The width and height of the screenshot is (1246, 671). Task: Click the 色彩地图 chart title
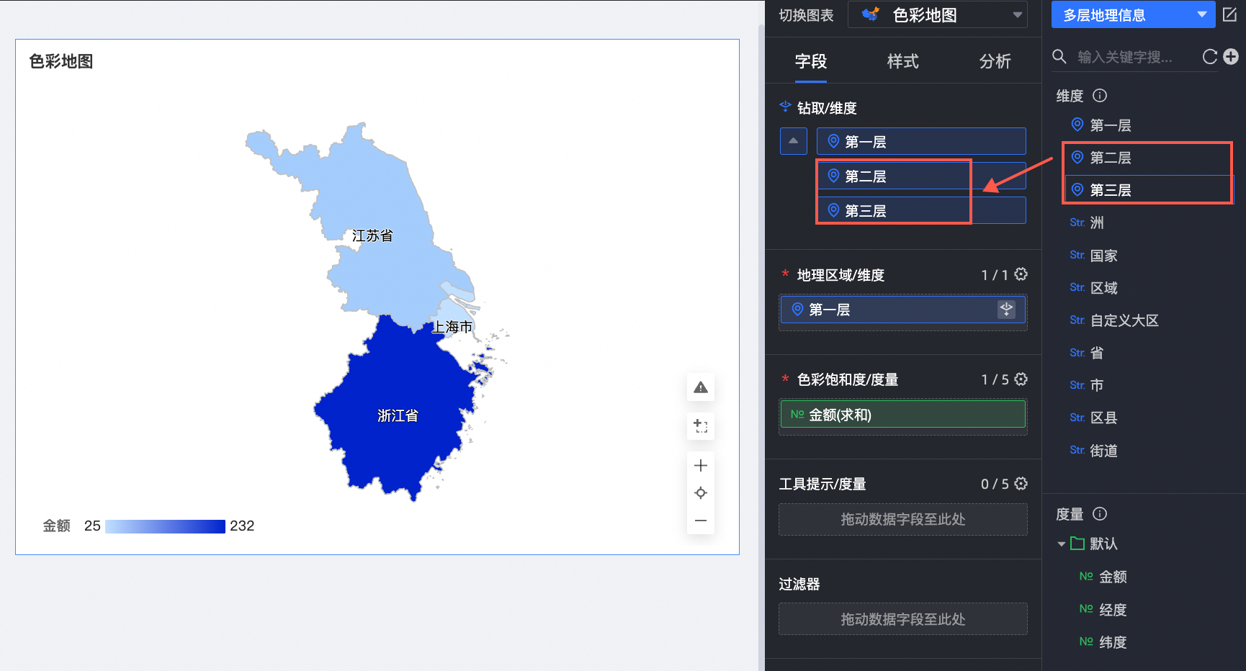(x=61, y=61)
